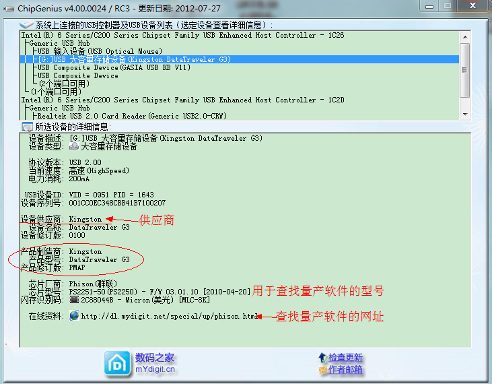This screenshot has width=492, height=384.
Task: Click the device list scroll down arrow
Action: pyautogui.click(x=465, y=115)
